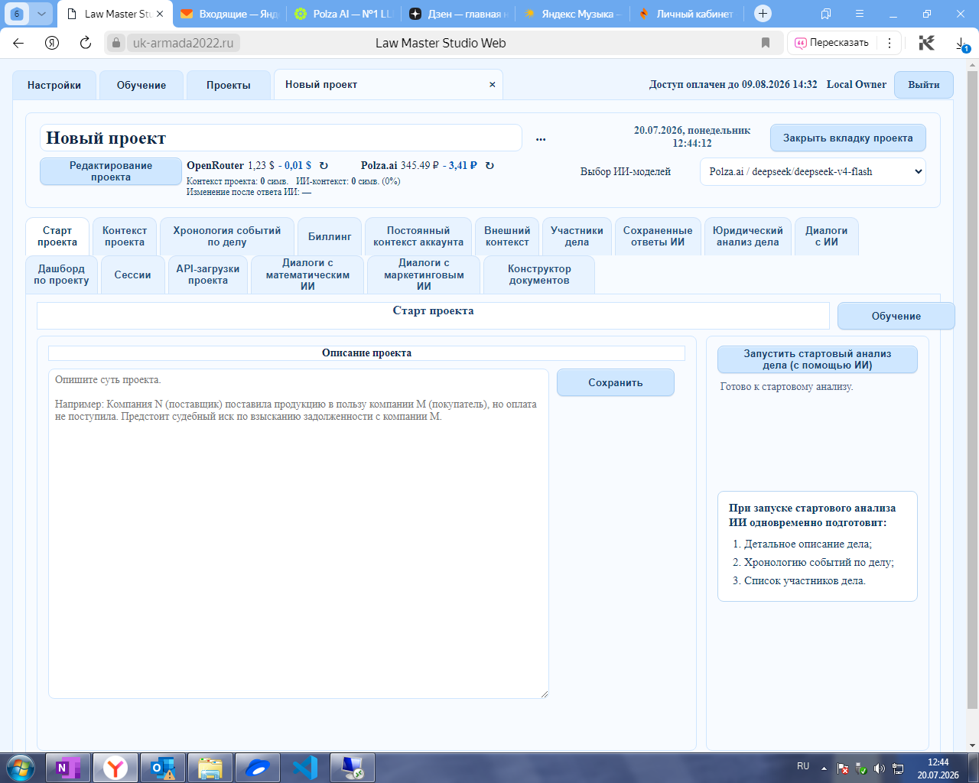Screen dimensions: 979x783
Task: Click into the project description textarea
Action: click(298, 534)
